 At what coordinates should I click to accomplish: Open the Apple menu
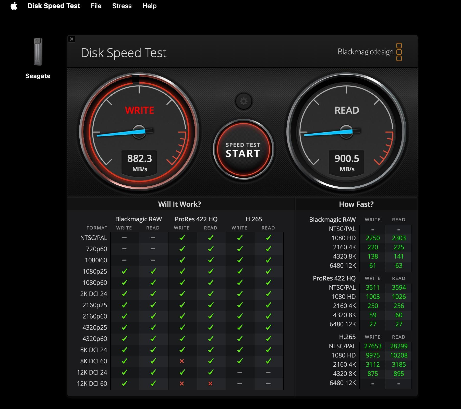click(14, 6)
